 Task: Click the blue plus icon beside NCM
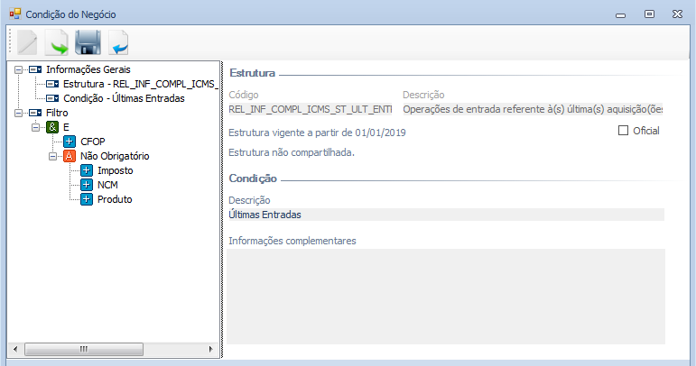[x=87, y=185]
